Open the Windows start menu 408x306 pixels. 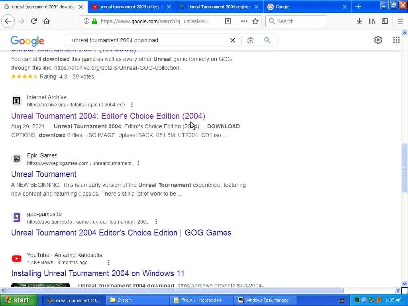pos(18,300)
